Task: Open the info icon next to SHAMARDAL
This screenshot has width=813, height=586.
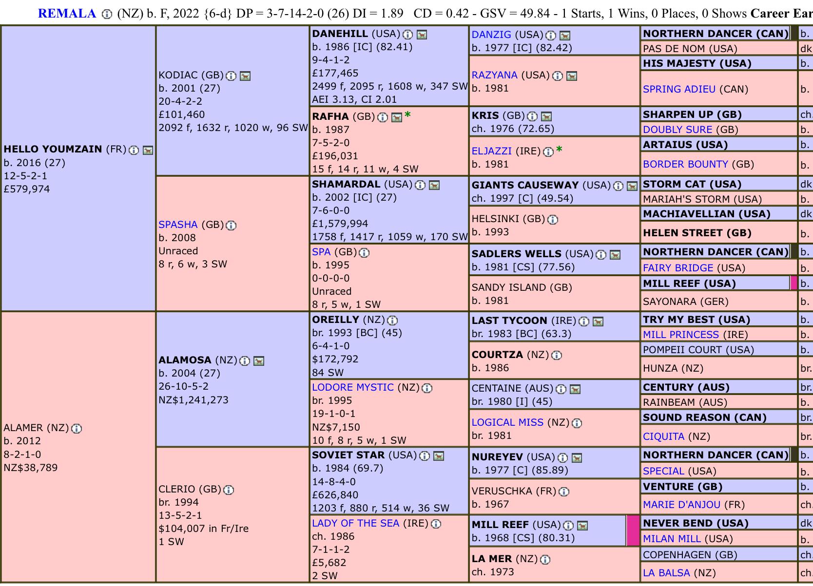Action: [420, 185]
